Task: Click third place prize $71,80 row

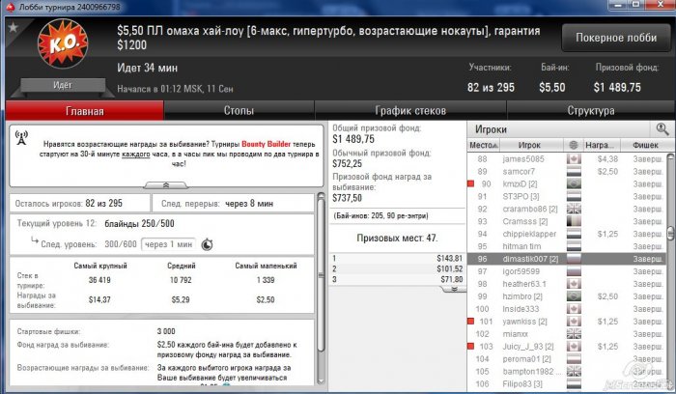Action: click(x=397, y=279)
